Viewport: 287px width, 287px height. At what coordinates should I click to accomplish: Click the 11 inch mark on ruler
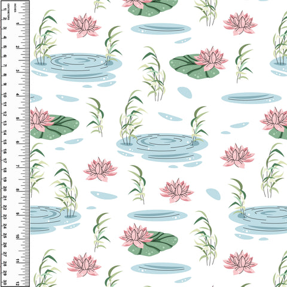coord(17,261)
